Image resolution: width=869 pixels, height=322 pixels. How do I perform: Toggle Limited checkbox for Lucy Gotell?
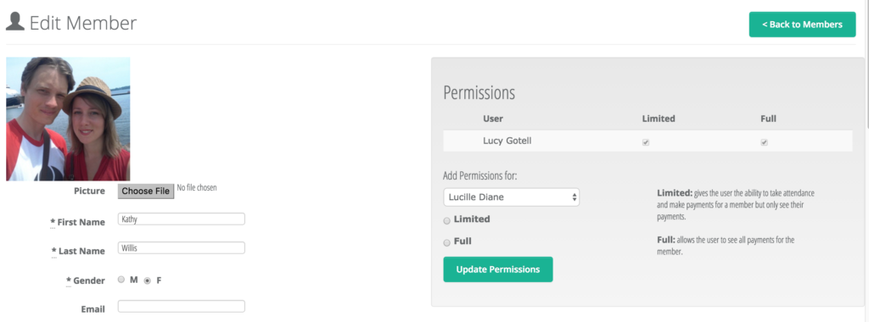pos(646,142)
